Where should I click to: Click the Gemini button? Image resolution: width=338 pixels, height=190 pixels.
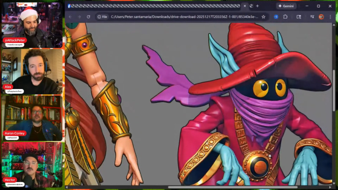pyautogui.click(x=286, y=6)
